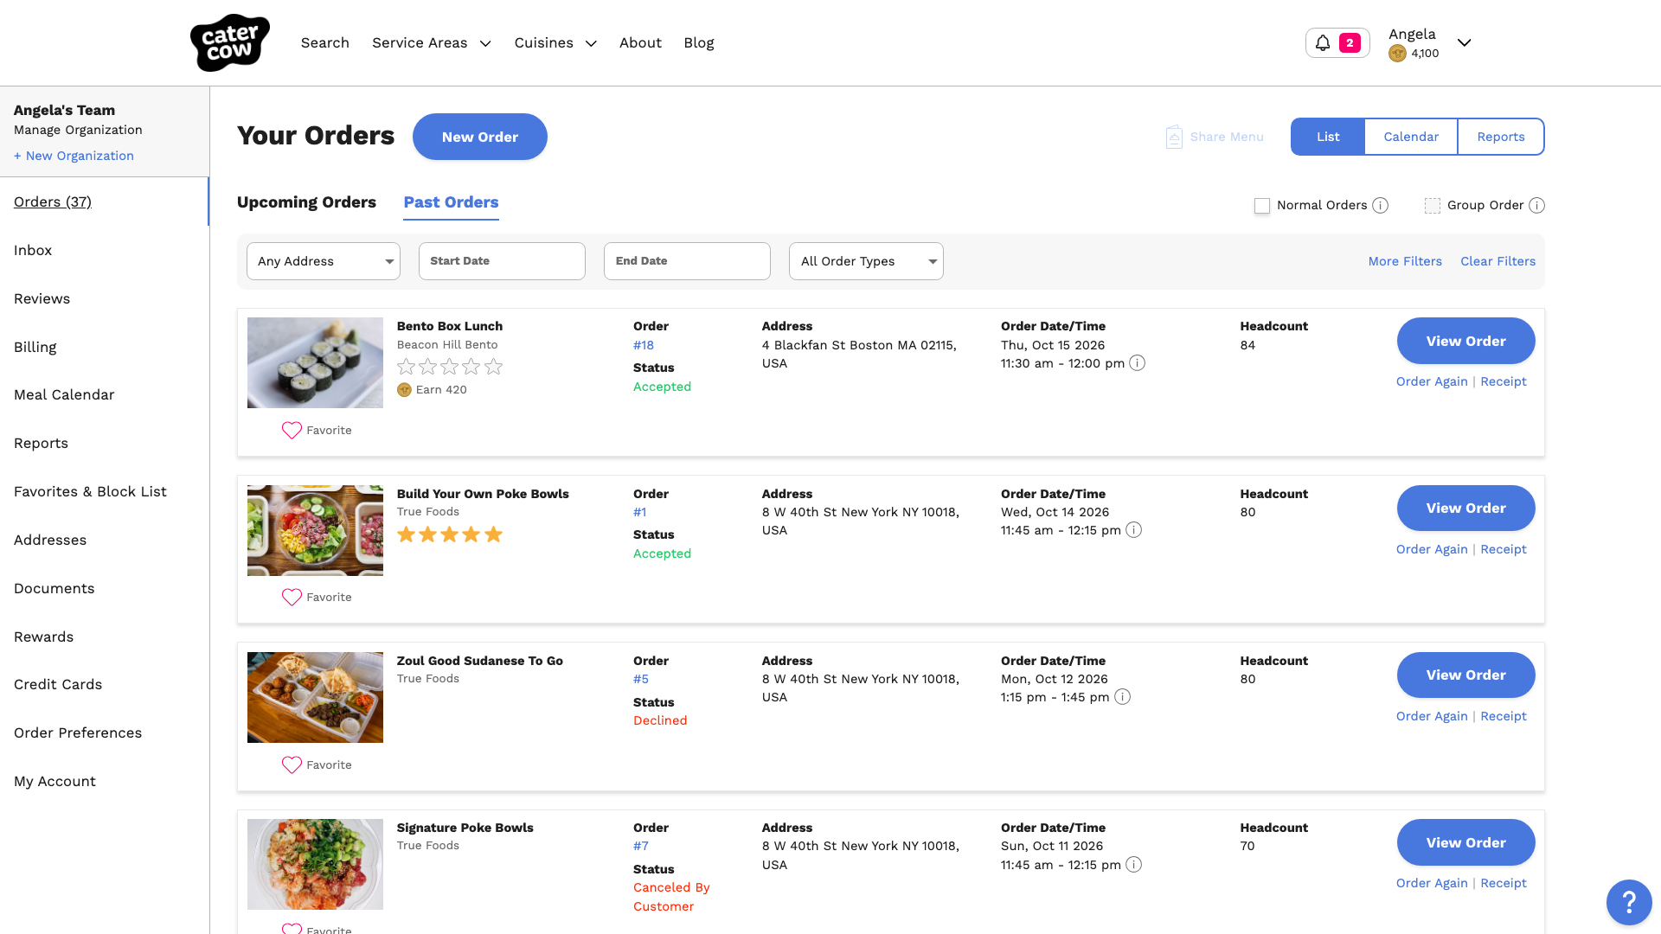
Task: Open Blog in the top navigation
Action: coord(699,43)
